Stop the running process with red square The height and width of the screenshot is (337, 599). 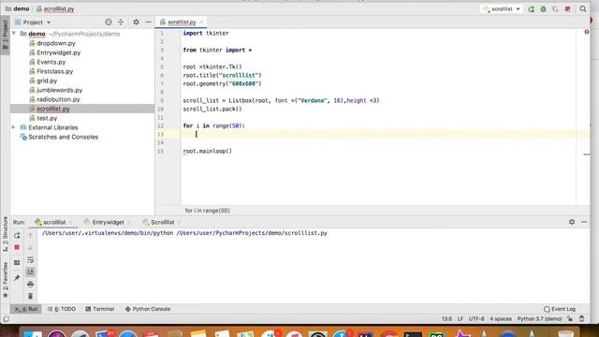coord(17,247)
